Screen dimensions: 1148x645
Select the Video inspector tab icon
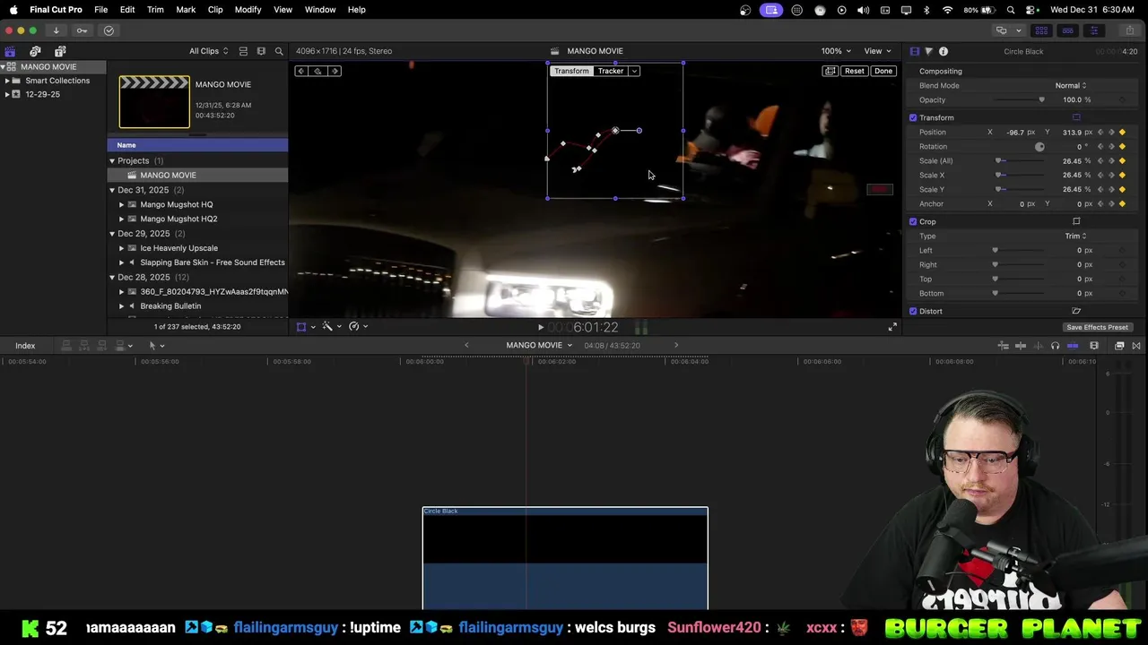point(914,51)
